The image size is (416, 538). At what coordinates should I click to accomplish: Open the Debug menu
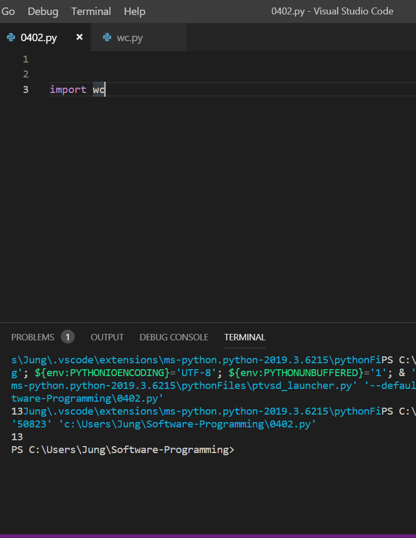click(43, 11)
